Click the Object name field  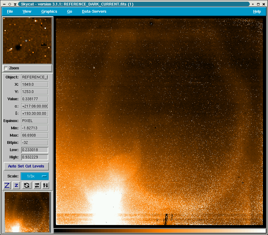(x=35, y=77)
